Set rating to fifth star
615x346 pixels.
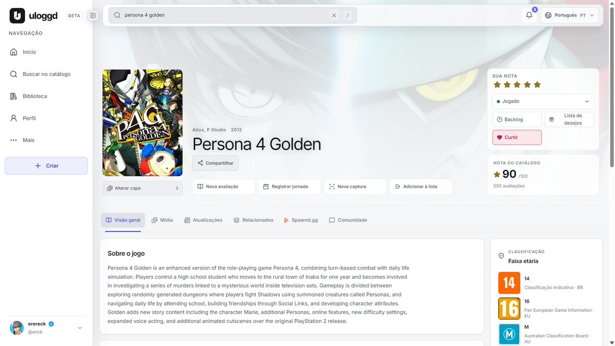[537, 85]
